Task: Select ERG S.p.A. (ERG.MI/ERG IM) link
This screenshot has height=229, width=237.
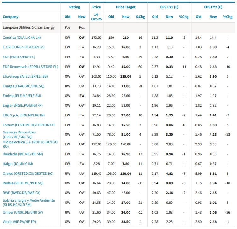Action: tap(24, 115)
